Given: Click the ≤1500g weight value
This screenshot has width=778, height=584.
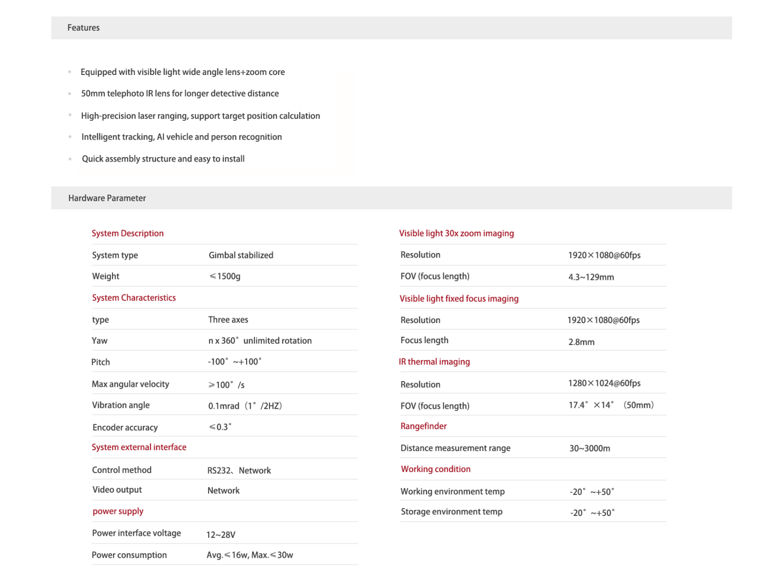Looking at the screenshot, I should coord(225,276).
